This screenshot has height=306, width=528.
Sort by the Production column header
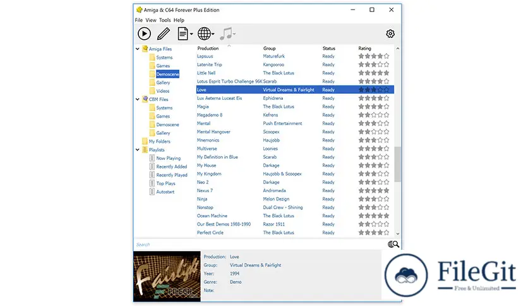click(208, 48)
